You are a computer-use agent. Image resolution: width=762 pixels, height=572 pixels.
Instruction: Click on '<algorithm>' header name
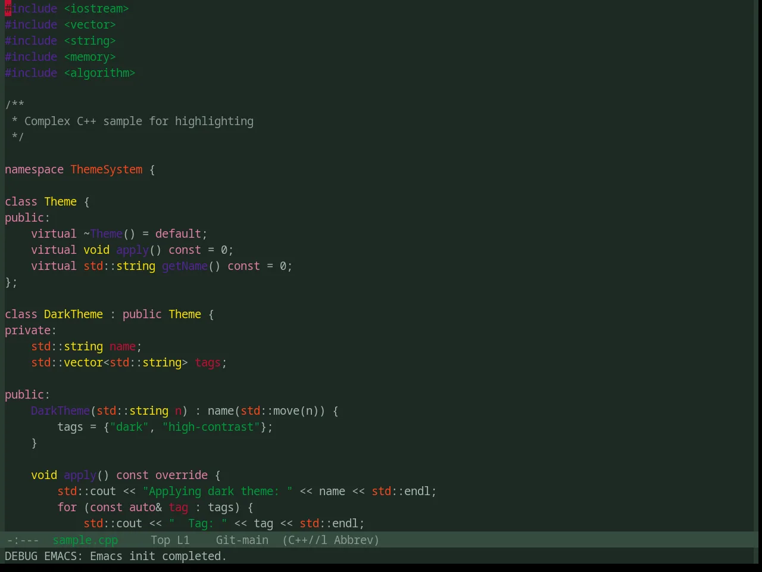[x=99, y=73]
